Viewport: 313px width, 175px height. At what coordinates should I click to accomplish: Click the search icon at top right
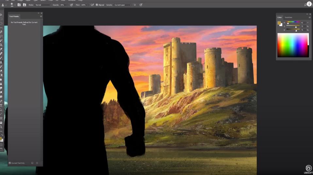point(305,5)
